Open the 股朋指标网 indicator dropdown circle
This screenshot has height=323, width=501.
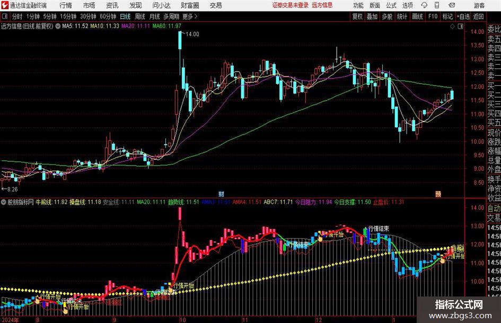(x=4, y=202)
